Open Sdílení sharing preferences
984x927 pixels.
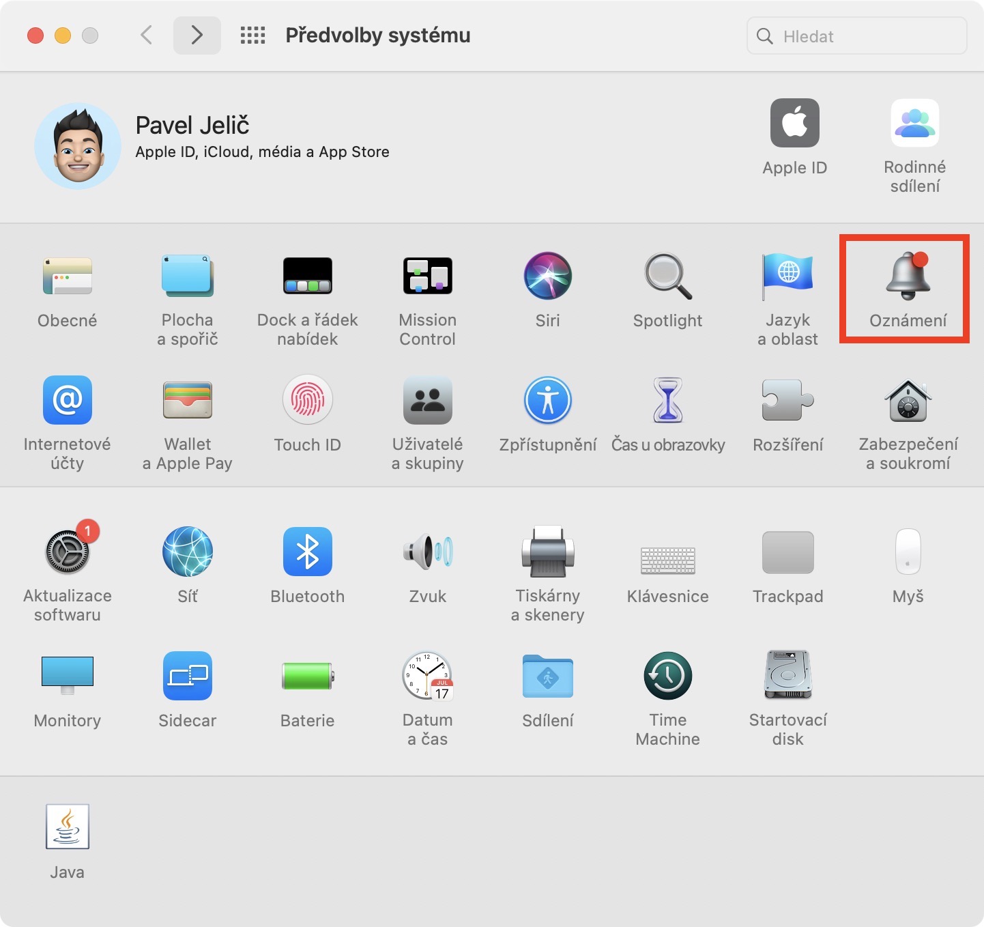548,676
